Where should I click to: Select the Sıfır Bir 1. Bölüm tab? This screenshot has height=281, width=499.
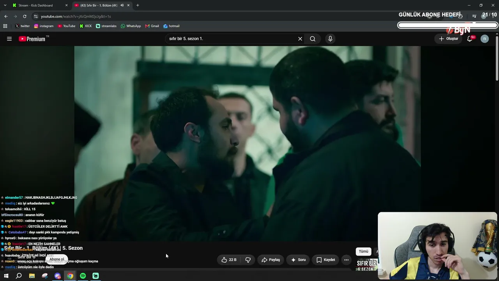point(99,5)
